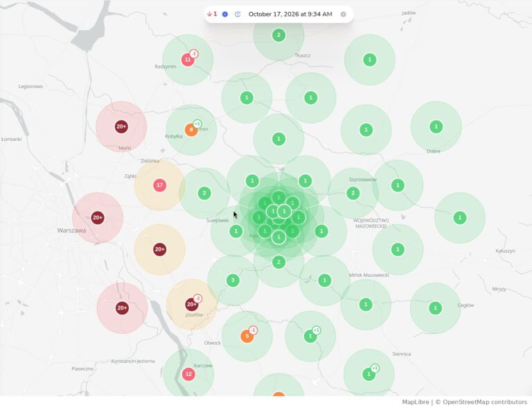Click the clock history icon
The height and width of the screenshot is (408, 532).
[x=238, y=15]
